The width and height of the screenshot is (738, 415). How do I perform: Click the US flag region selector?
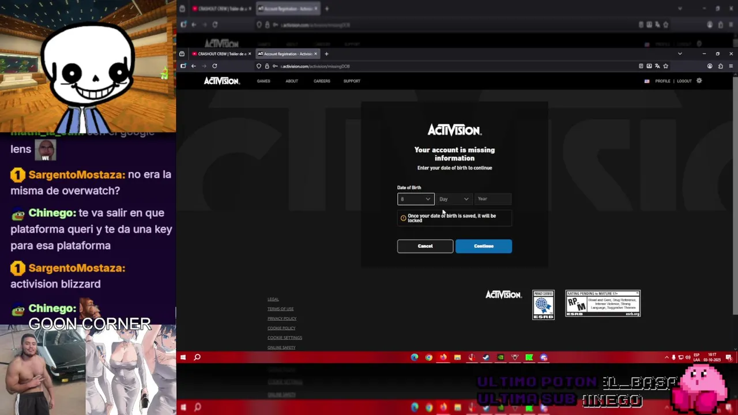[x=647, y=81]
